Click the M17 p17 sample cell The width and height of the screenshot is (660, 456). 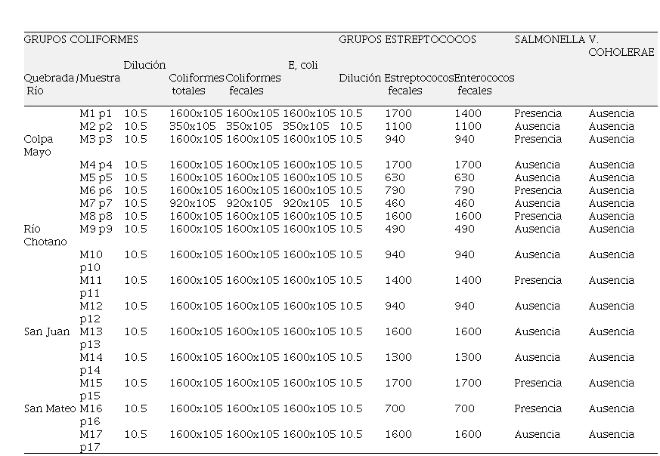[x=91, y=440]
